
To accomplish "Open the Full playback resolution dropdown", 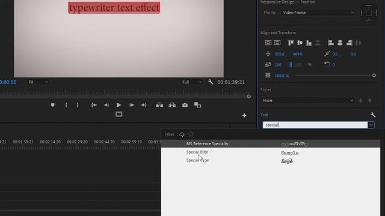I will 192,82.
